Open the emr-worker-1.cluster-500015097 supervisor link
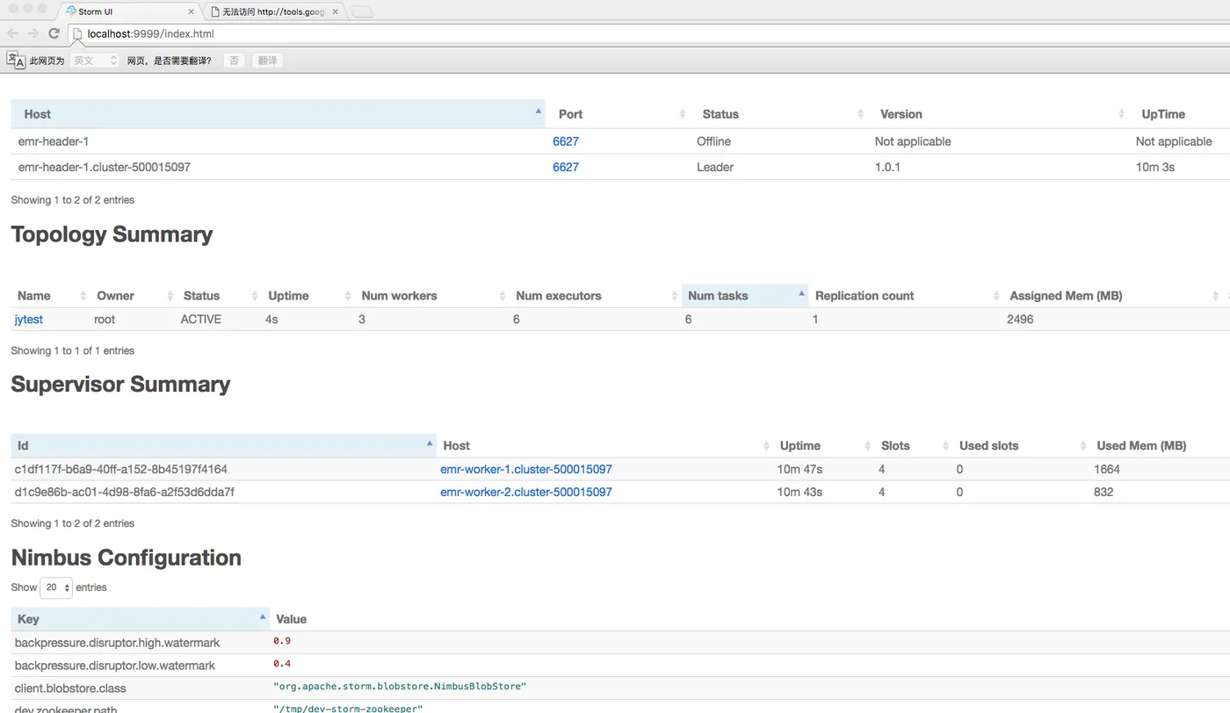This screenshot has height=713, width=1230. [525, 470]
